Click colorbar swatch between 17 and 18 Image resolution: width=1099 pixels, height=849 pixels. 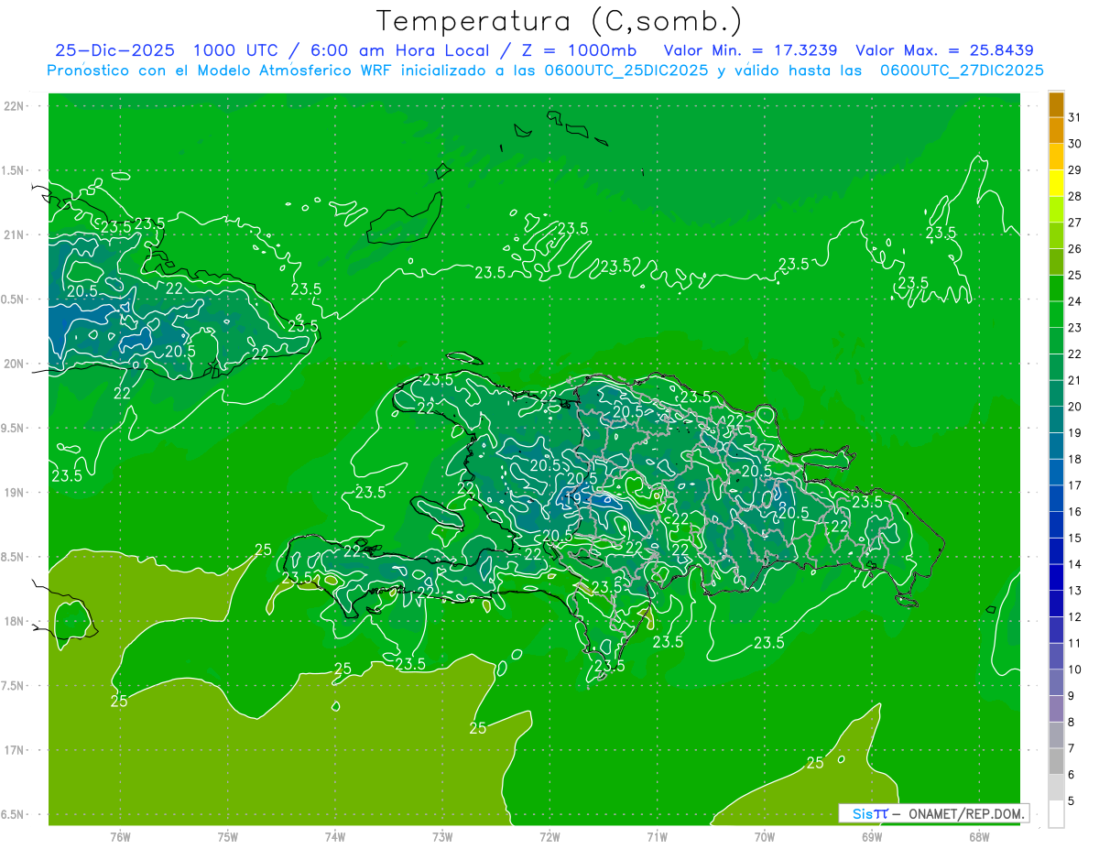tap(1056, 473)
